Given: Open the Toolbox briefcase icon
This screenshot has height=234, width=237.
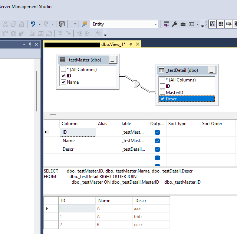Looking at the screenshot, I should (183, 24).
